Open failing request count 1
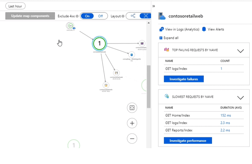 [x=221, y=68]
